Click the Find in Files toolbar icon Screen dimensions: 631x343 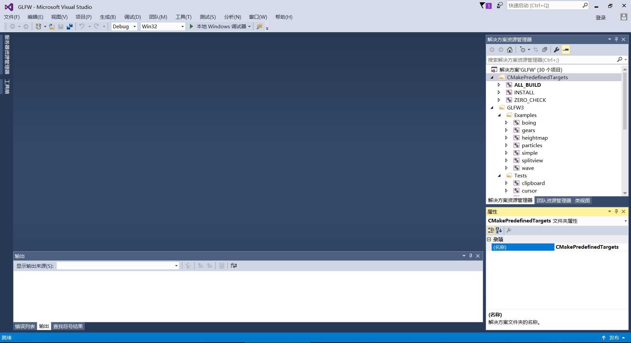(259, 27)
